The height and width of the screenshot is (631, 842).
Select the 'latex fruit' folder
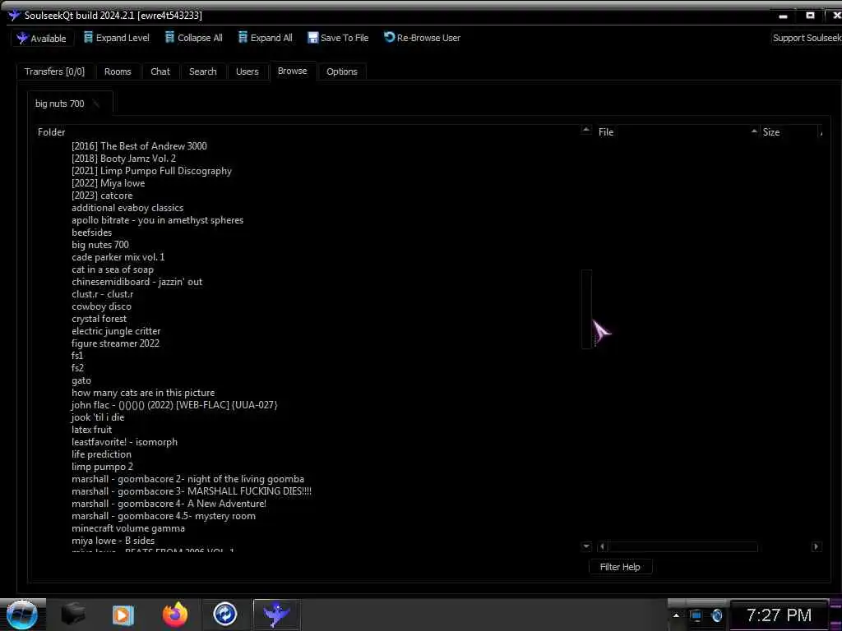pos(92,430)
